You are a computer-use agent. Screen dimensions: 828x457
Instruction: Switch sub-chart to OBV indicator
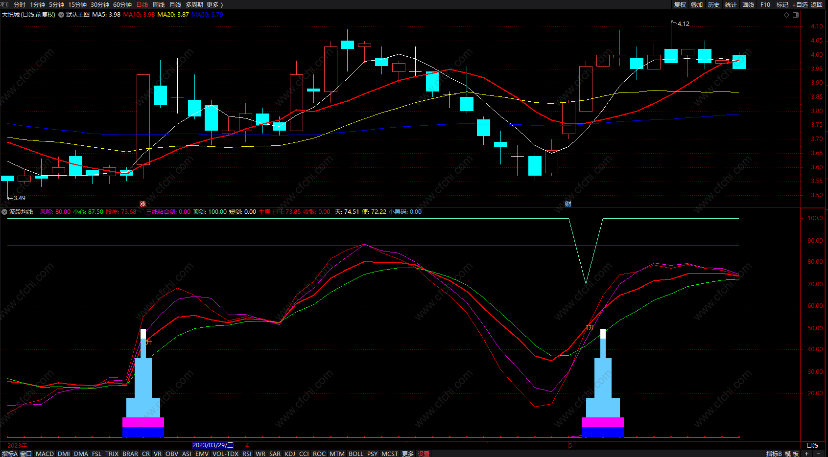pos(172,454)
